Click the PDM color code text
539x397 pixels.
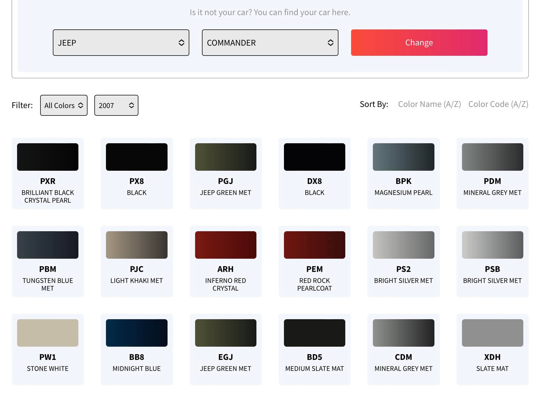click(x=493, y=181)
